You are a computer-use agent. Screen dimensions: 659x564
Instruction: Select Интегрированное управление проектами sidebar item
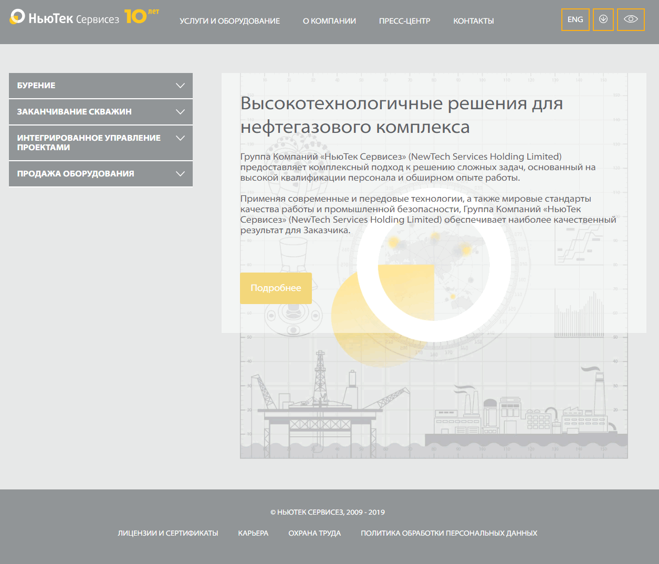[x=101, y=143]
